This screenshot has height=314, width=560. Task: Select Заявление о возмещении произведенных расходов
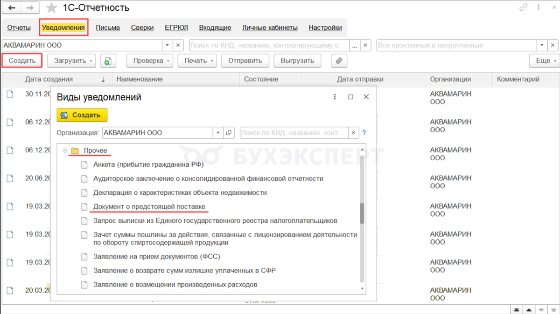[175, 284]
